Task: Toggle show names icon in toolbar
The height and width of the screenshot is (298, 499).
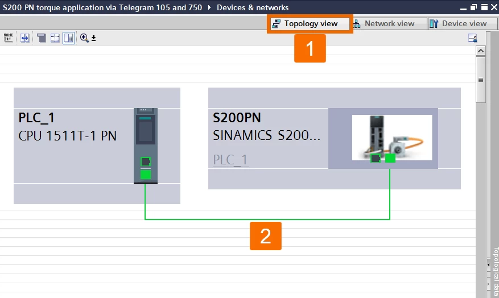Action: 9,38
